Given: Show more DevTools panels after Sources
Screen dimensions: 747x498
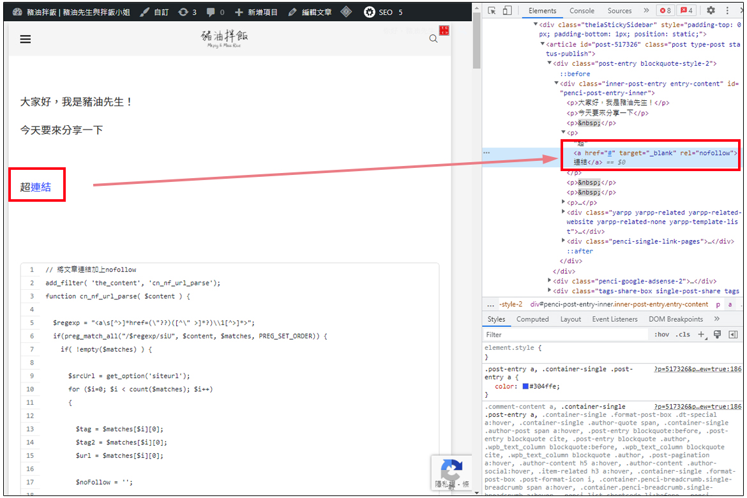Looking at the screenshot, I should [x=646, y=10].
